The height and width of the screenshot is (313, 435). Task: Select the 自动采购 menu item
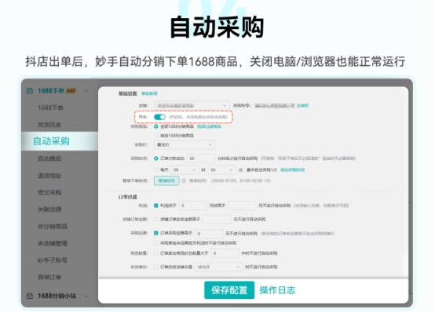[x=51, y=141]
